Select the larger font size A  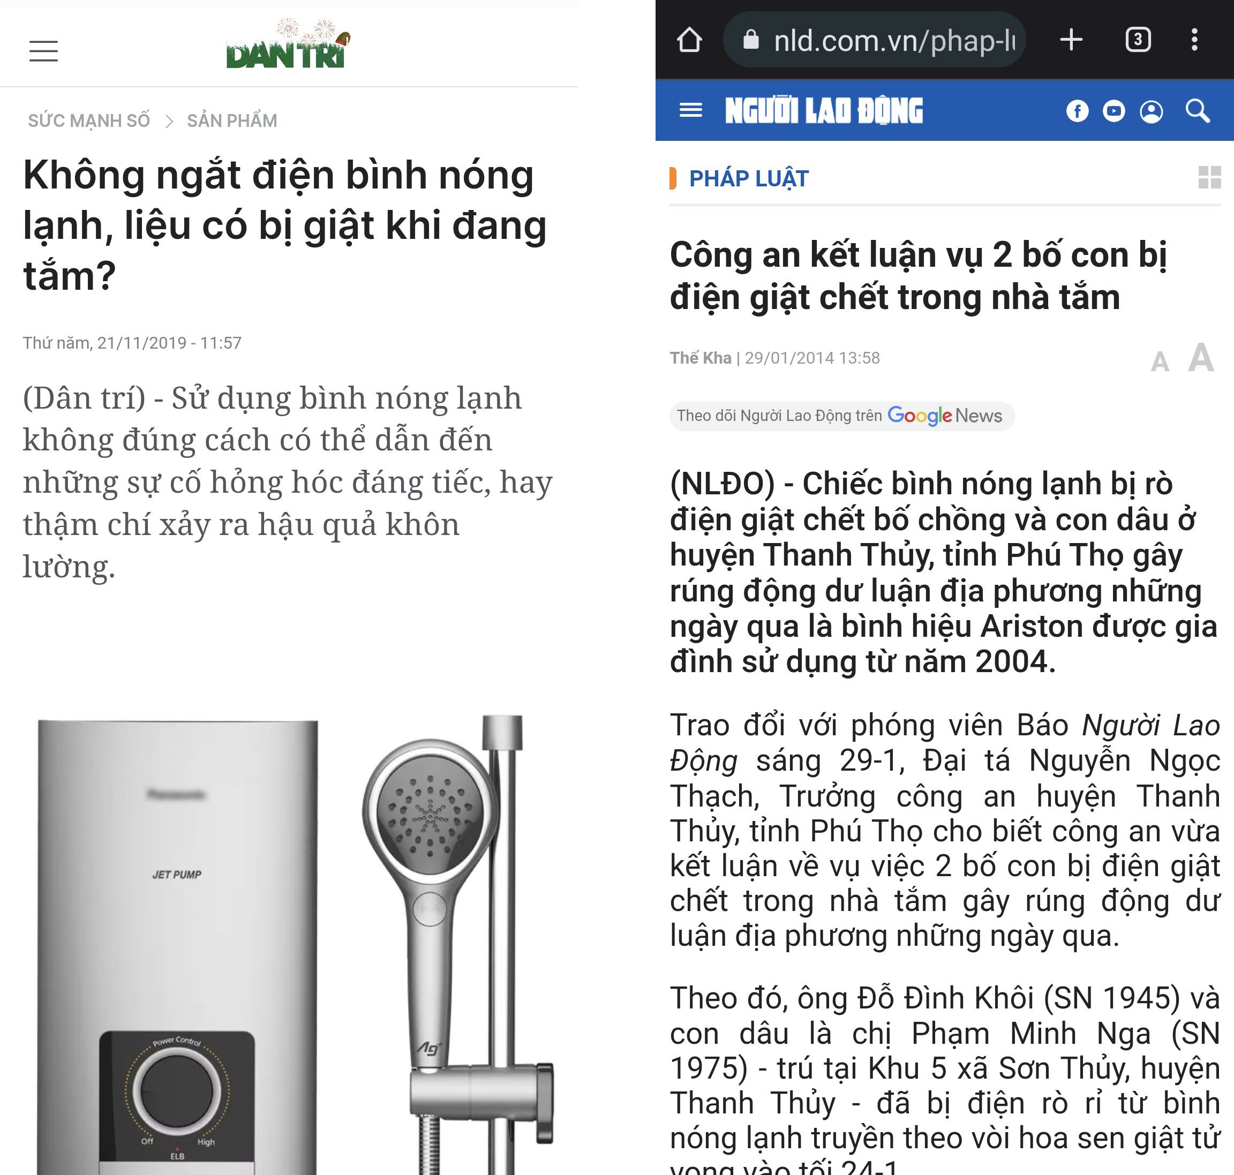1201,357
